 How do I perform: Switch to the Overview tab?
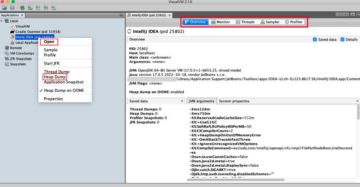click(195, 22)
